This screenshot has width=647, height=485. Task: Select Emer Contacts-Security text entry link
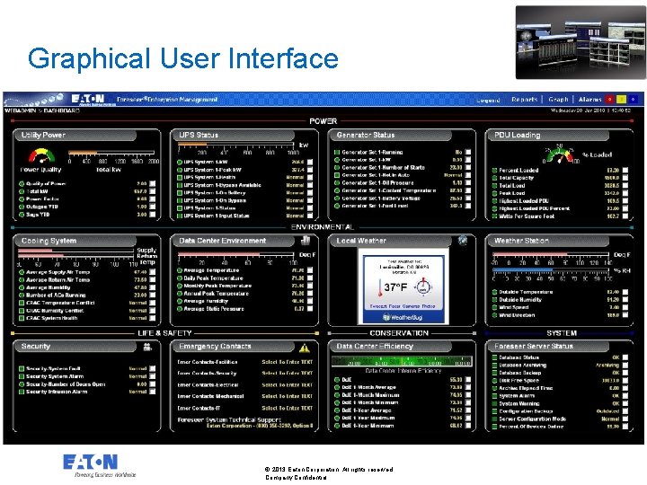pos(288,374)
